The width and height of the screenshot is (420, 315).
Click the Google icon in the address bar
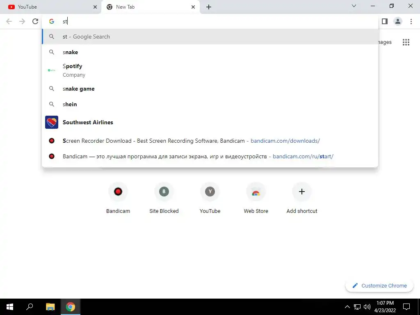(52, 21)
